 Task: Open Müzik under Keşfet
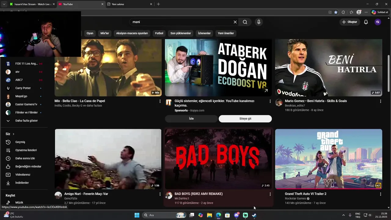click(x=24, y=203)
